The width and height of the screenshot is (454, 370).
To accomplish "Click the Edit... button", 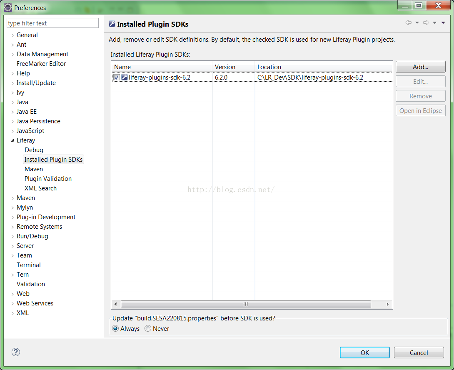I will (420, 81).
